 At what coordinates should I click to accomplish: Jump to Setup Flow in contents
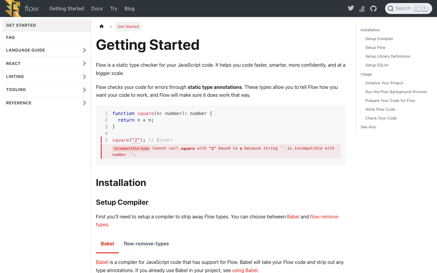(375, 47)
